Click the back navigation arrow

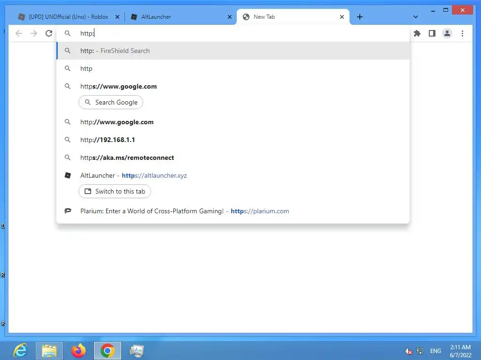pyautogui.click(x=19, y=33)
